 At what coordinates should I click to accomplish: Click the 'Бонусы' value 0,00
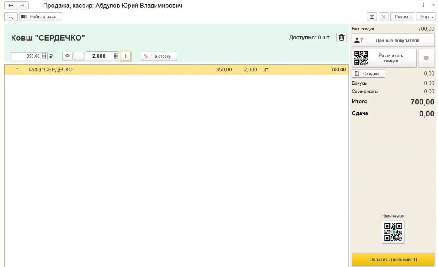429,83
